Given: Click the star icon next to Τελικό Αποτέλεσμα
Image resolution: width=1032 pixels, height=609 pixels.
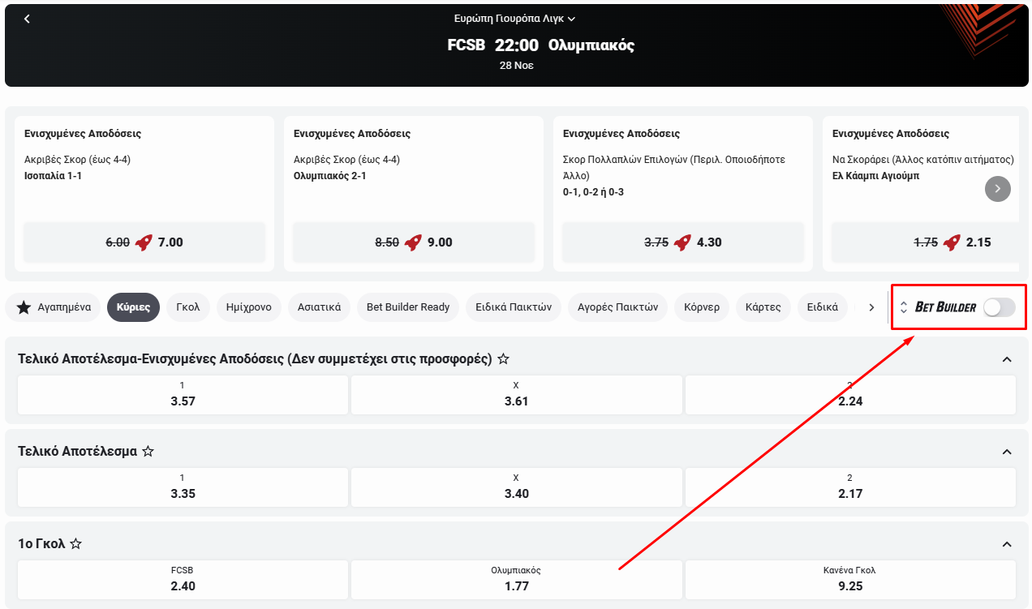Looking at the screenshot, I should [x=148, y=452].
